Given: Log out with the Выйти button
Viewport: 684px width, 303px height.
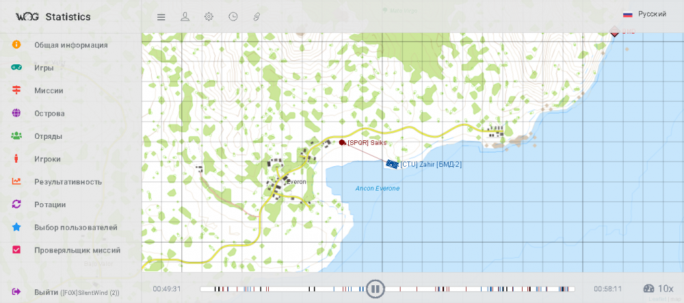Looking at the screenshot, I should click(46, 293).
